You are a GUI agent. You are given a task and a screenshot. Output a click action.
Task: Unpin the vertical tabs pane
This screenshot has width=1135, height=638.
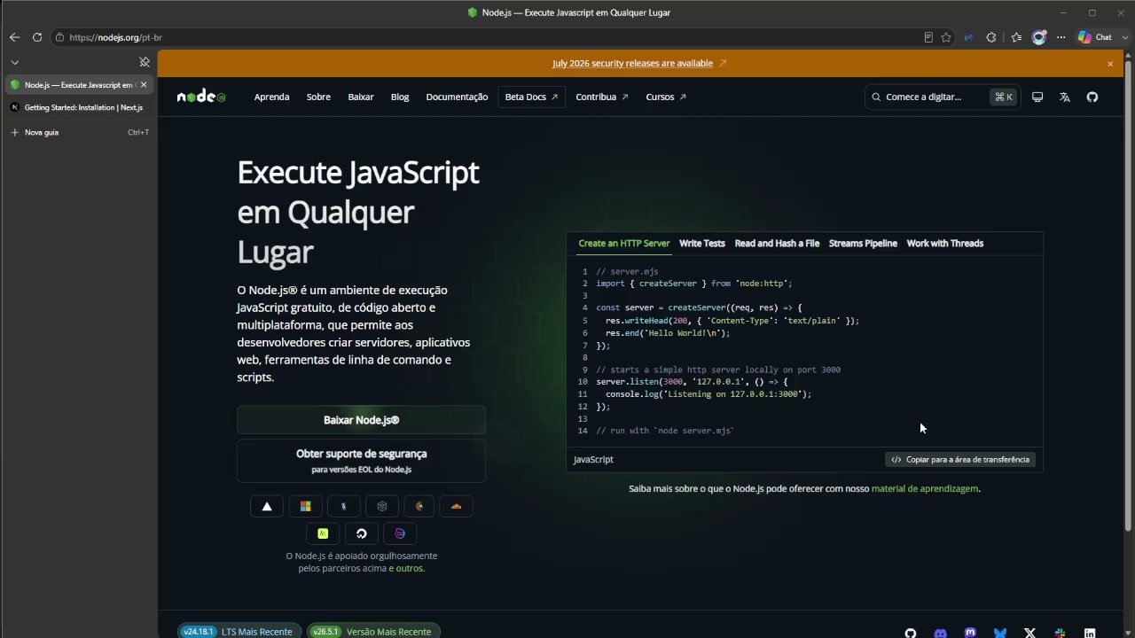click(x=145, y=62)
